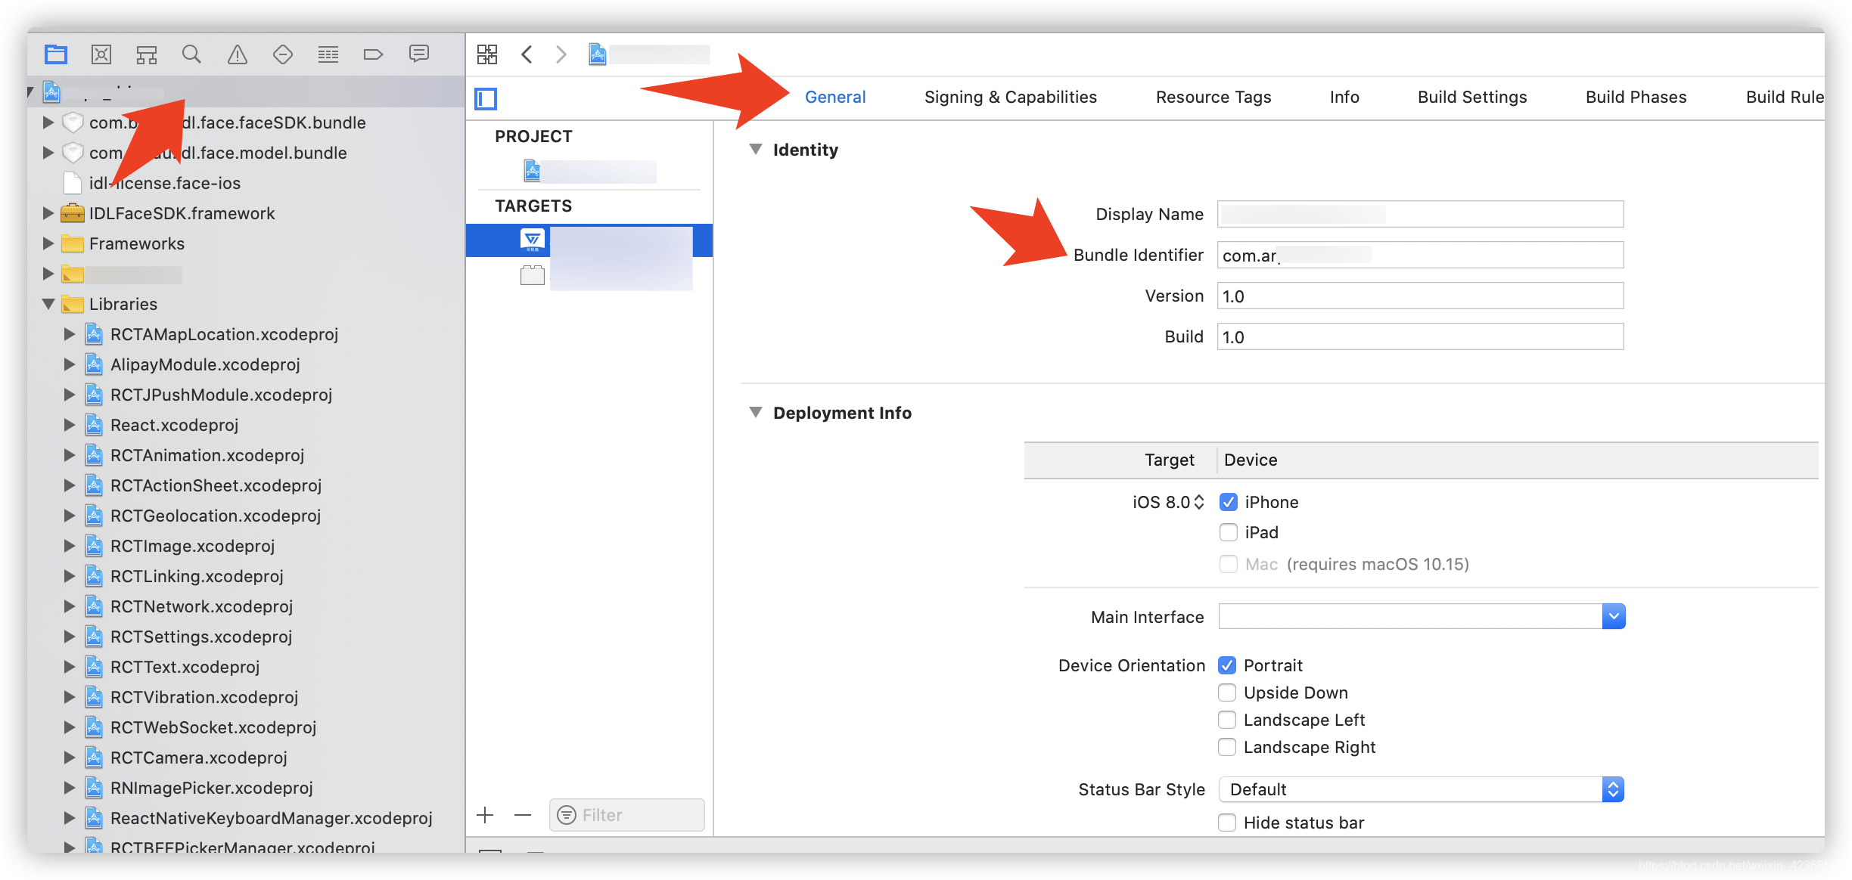The height and width of the screenshot is (880, 1852).
Task: Enable the Hide status bar checkbox
Action: 1227,823
